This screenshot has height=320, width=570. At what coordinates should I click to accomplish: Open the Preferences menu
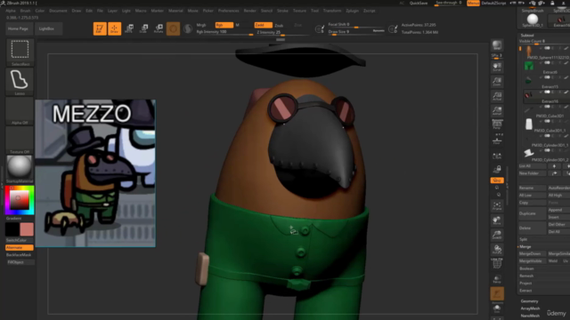pyautogui.click(x=229, y=11)
